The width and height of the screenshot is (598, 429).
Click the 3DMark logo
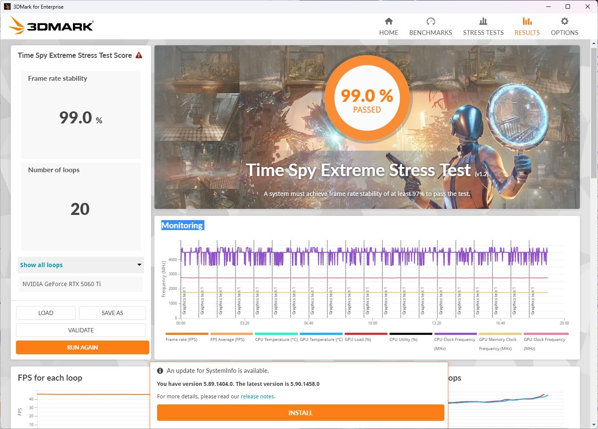coord(51,25)
